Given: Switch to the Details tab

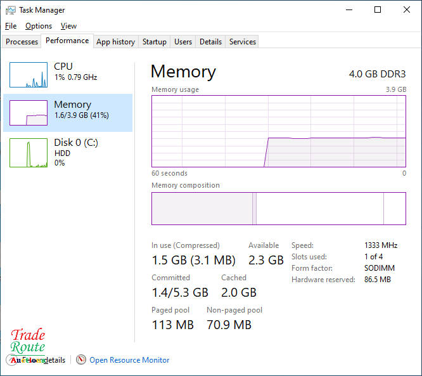Looking at the screenshot, I should [210, 42].
